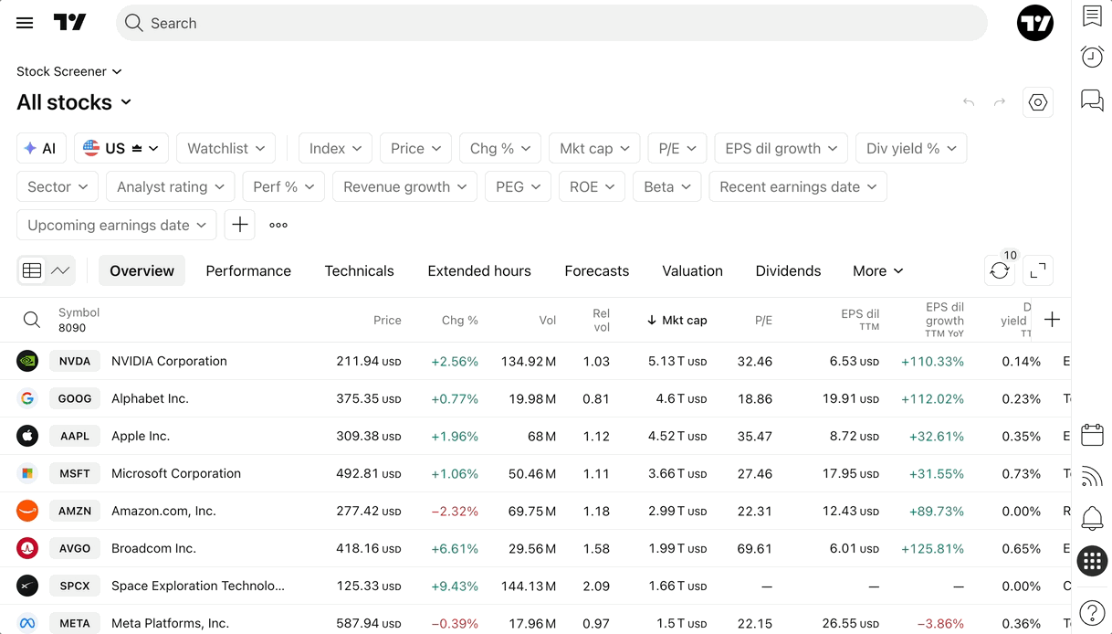Open the chats sidebar icon

[x=1092, y=100]
